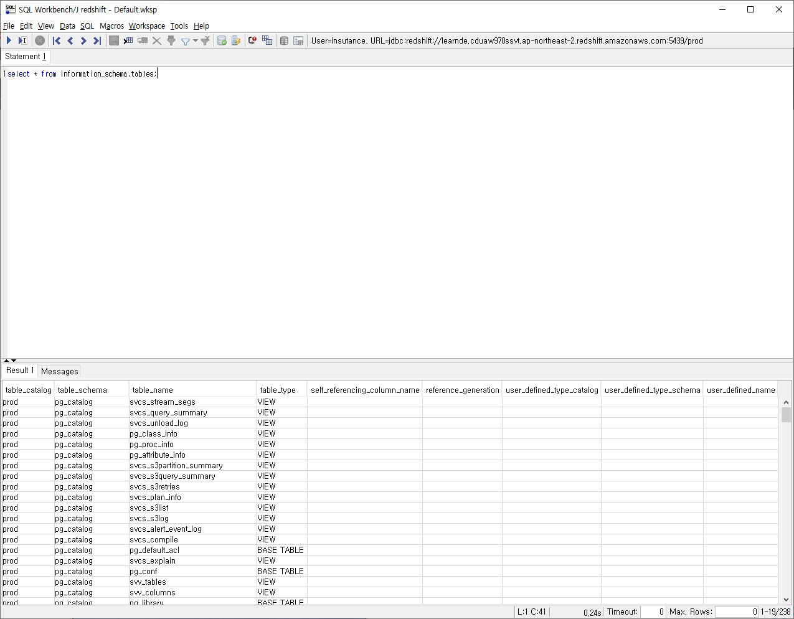Run the SQL statement with Execute All
This screenshot has width=794, height=619.
click(x=9, y=40)
